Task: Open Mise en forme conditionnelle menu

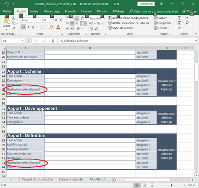Action: point(129,18)
